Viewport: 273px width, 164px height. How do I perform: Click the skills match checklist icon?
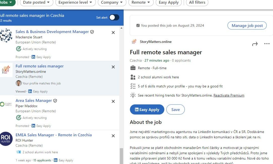pos(133,86)
